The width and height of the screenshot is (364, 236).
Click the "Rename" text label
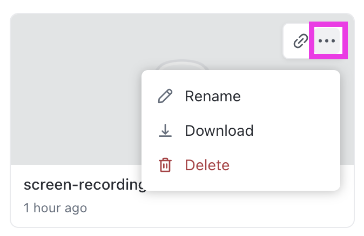coord(213,96)
